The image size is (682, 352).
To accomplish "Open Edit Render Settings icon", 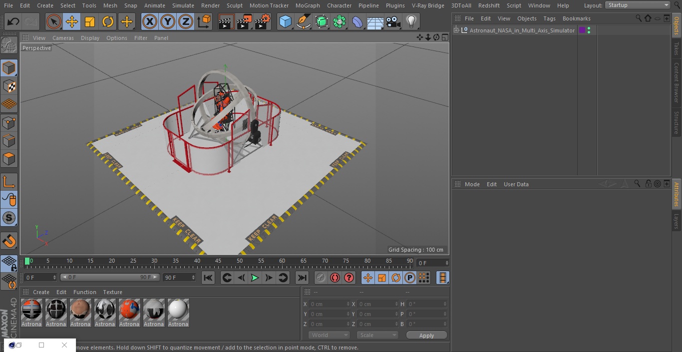I will (263, 21).
